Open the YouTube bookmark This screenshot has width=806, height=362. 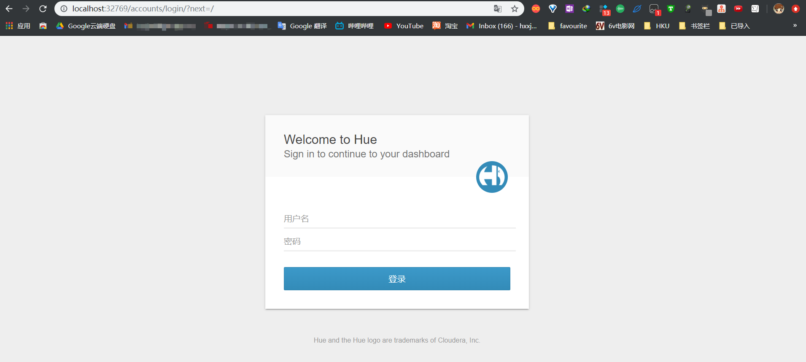pos(404,26)
